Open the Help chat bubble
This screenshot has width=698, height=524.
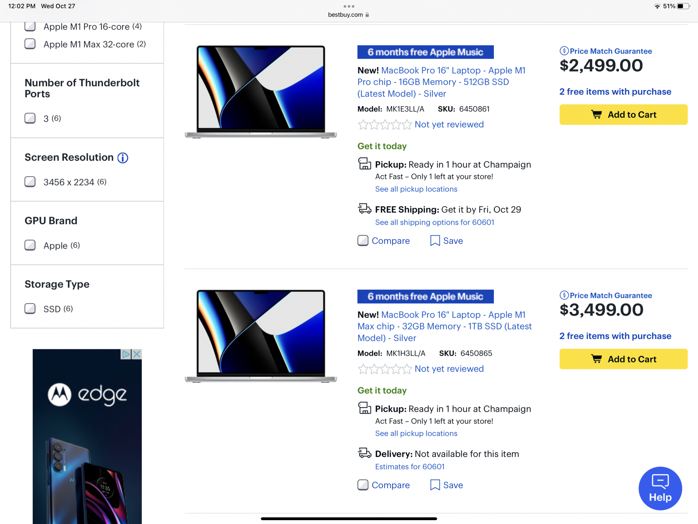tap(660, 488)
